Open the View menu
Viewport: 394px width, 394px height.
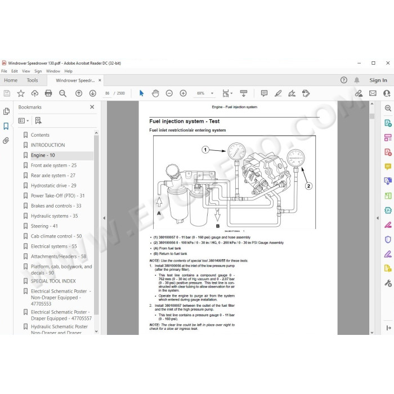[26, 71]
